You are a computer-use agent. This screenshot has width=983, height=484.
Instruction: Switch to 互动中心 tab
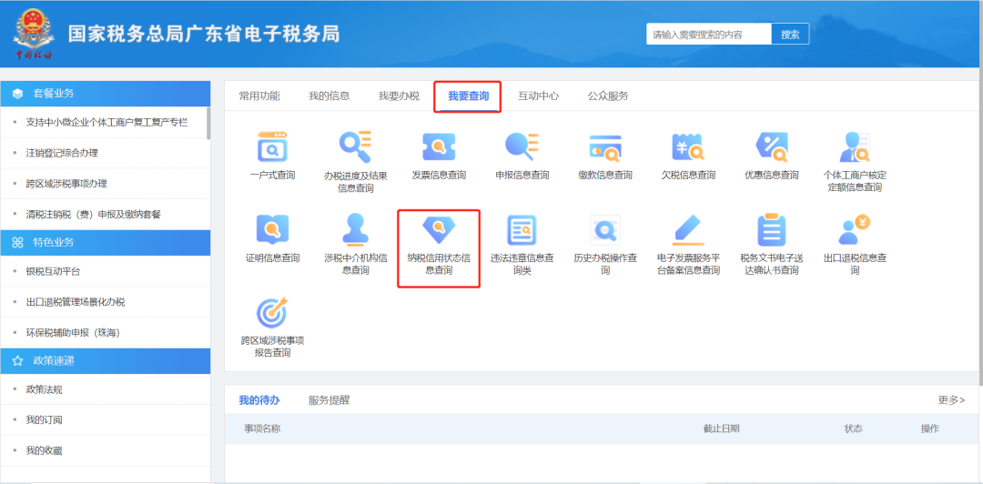[539, 96]
